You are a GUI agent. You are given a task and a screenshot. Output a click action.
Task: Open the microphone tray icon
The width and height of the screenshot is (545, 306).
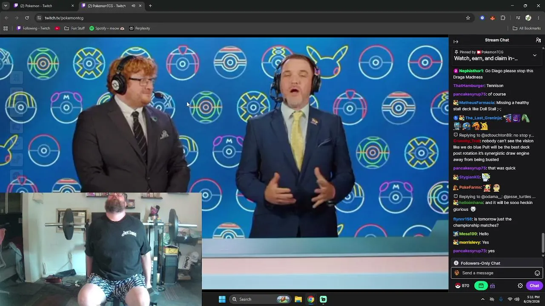(x=501, y=299)
